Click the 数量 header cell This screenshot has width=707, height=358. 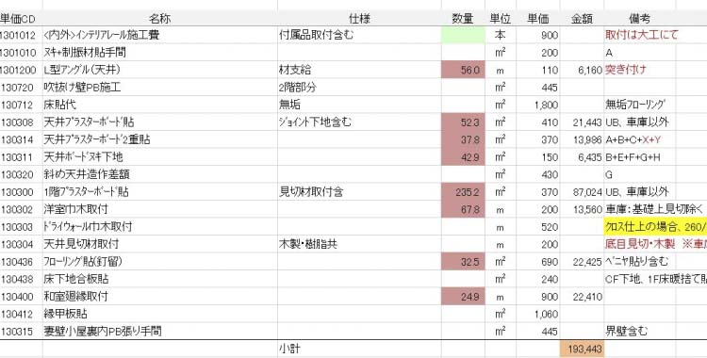[463, 19]
